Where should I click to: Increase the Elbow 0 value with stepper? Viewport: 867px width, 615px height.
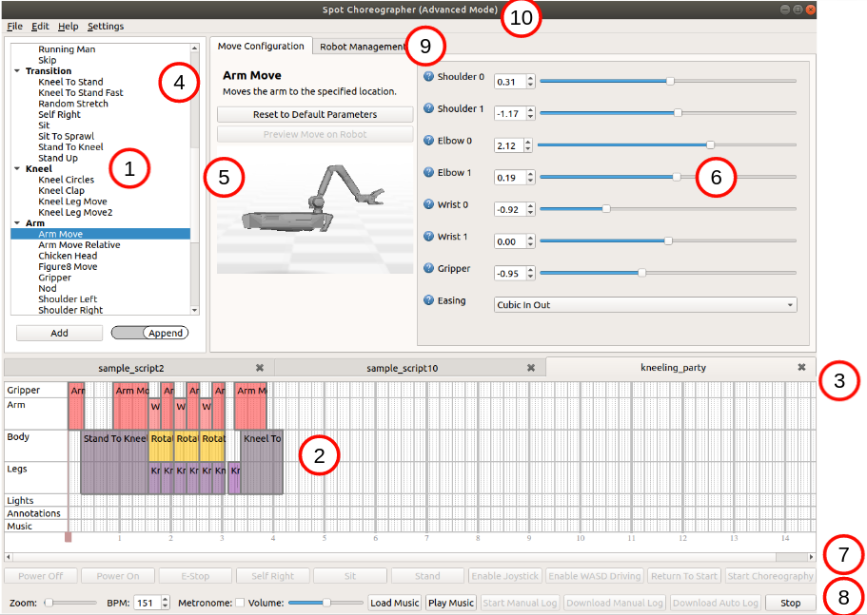528,142
